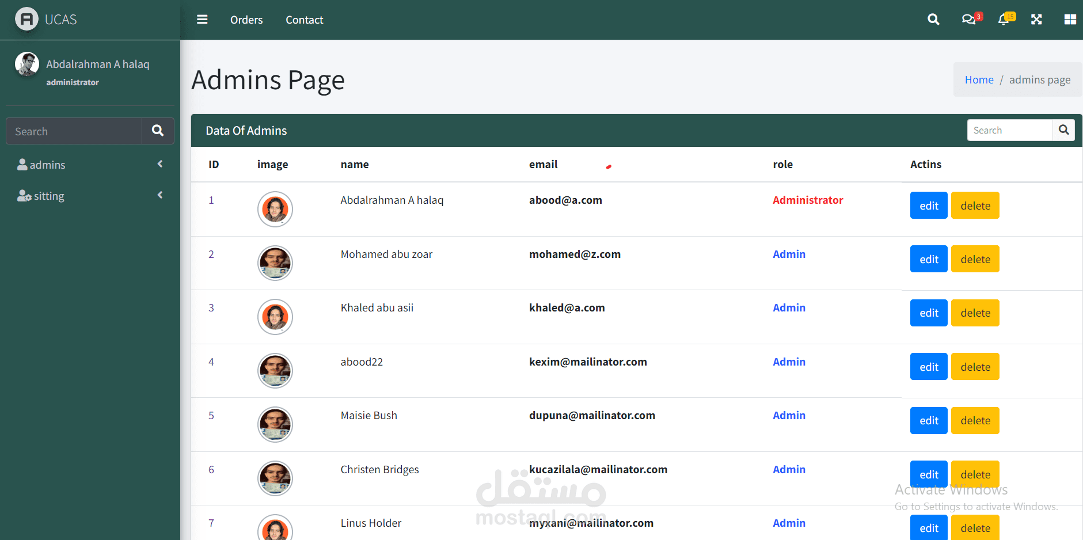Expand the admins menu chevron

(160, 164)
